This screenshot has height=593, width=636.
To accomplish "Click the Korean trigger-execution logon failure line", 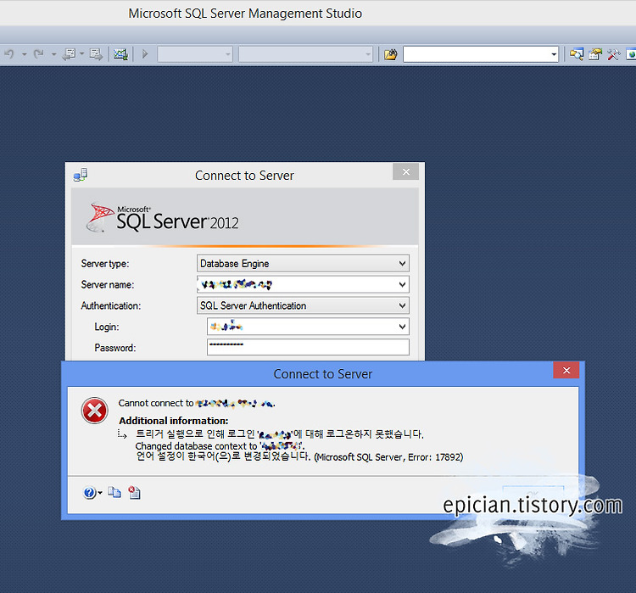I will pos(280,434).
